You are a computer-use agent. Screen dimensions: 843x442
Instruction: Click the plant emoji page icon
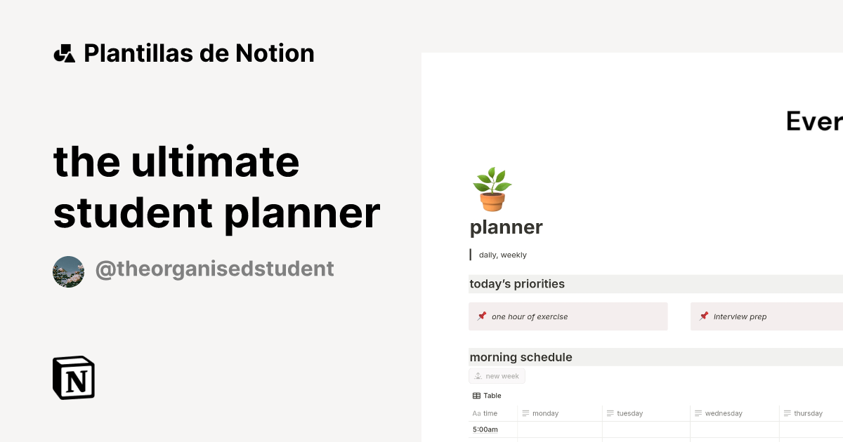tap(492, 188)
